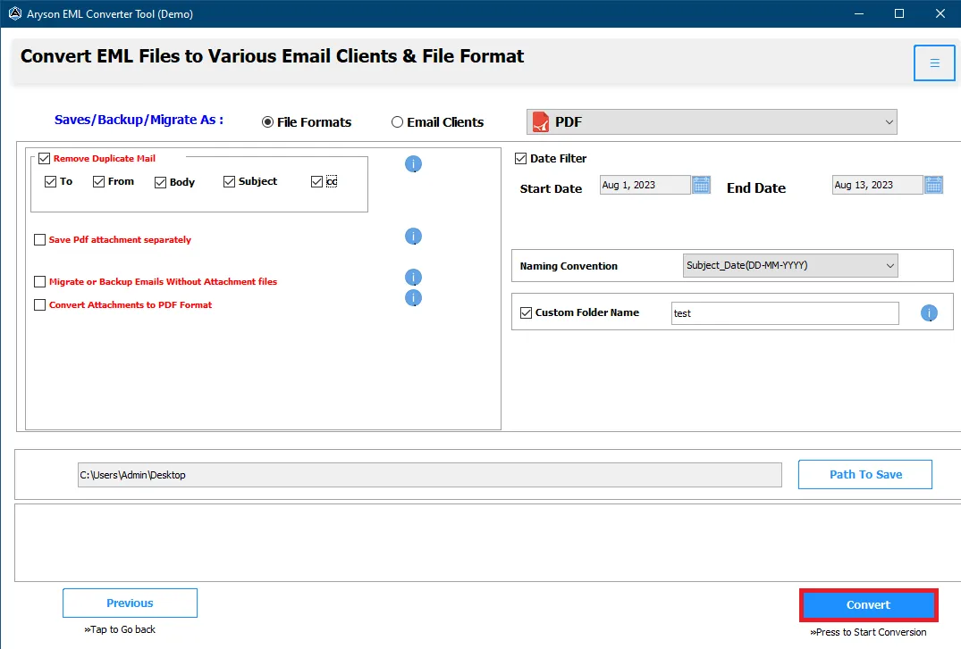Click info icon for Convert Attachments to PDF

[x=414, y=298]
